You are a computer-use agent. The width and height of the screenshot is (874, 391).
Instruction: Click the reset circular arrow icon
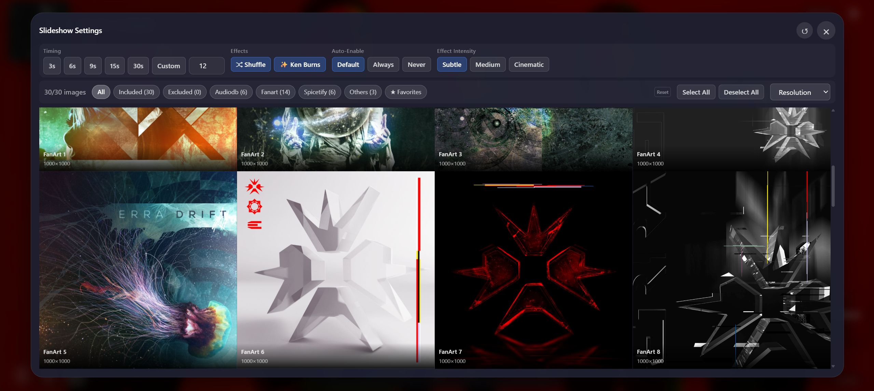(x=804, y=31)
